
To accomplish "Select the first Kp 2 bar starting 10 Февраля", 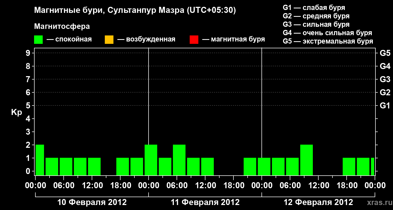I will tap(40, 160).
